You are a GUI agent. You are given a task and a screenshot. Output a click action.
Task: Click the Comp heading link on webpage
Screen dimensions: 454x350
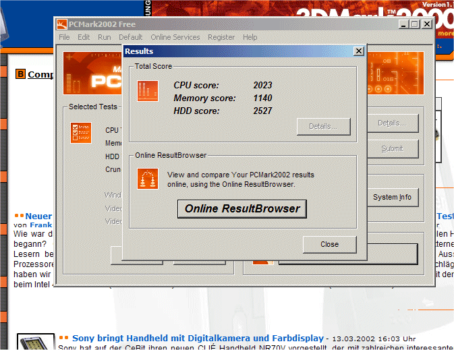click(40, 74)
